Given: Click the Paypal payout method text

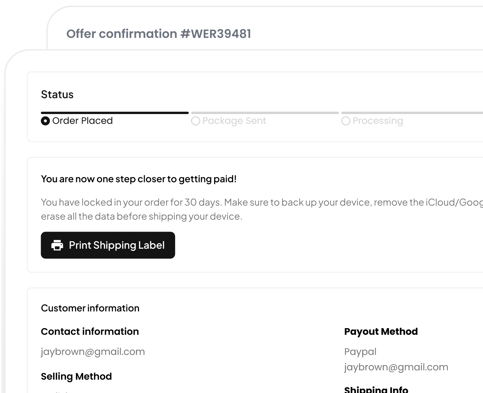Looking at the screenshot, I should tap(360, 352).
